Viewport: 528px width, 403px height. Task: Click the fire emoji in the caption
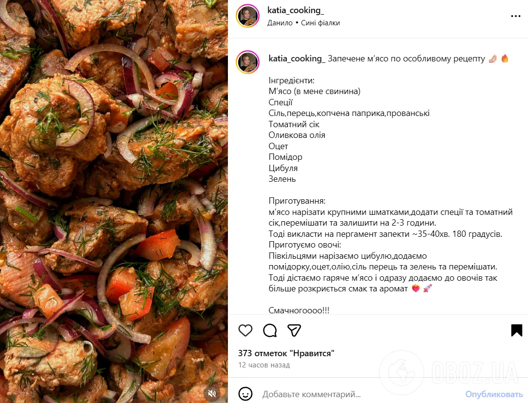(505, 58)
